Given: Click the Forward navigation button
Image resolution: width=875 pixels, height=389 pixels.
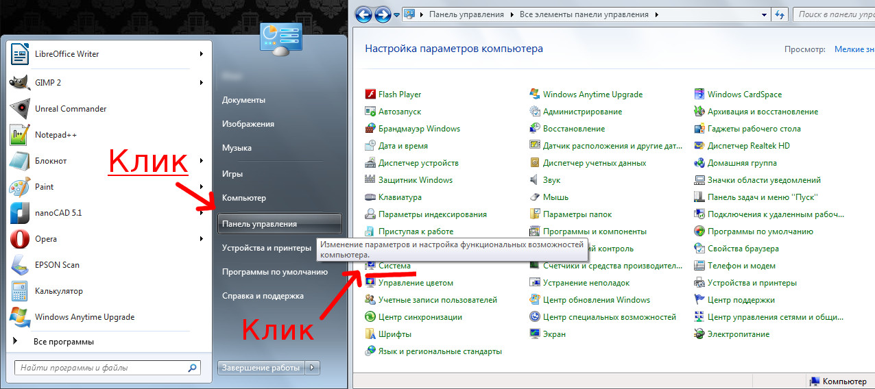Looking at the screenshot, I should click(x=383, y=14).
